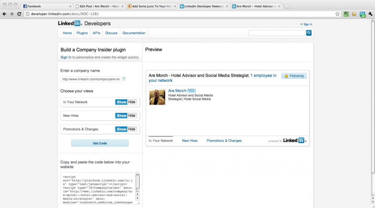Viewport: 375px width, 208px height.
Task: Open the LinkedIn extension icon in toolbar
Action: tap(363, 14)
